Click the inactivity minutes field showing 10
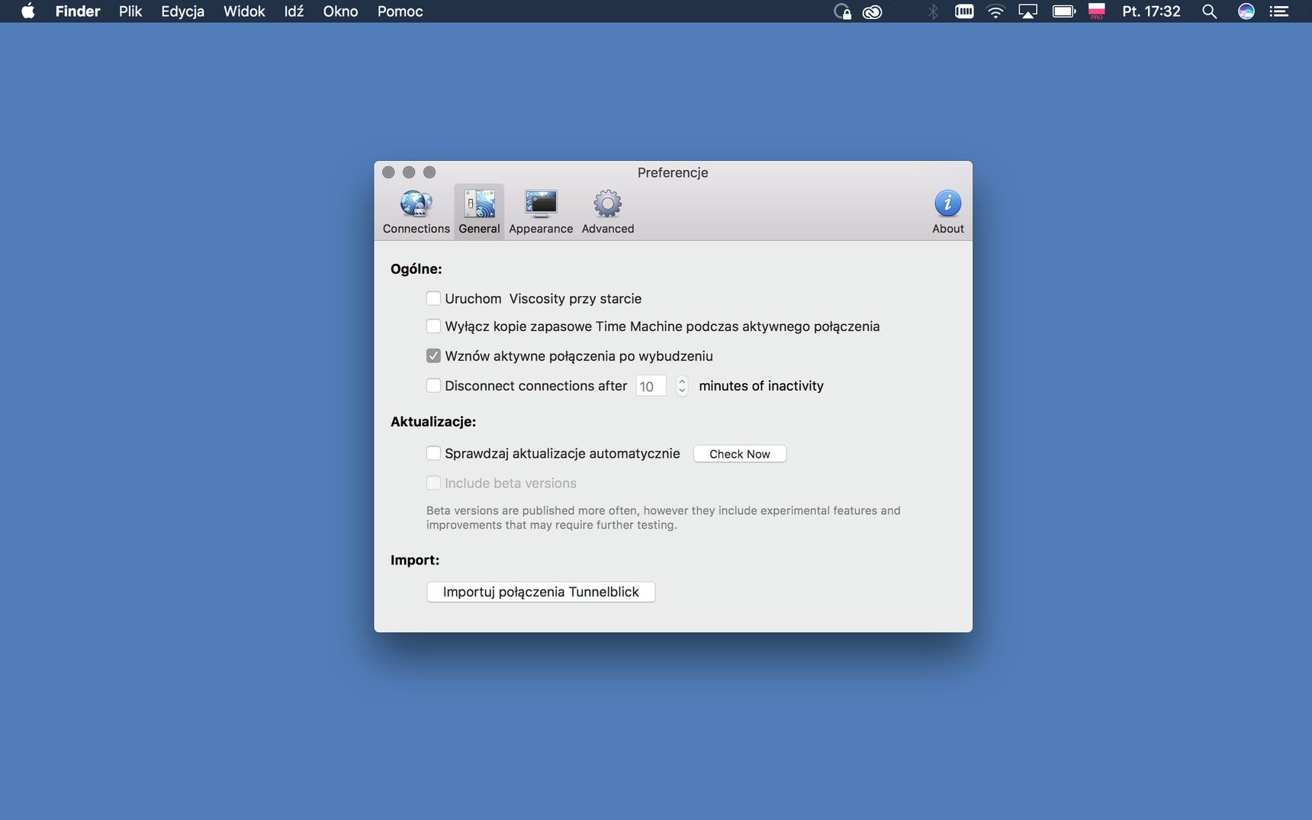The image size is (1312, 820). tap(651, 386)
